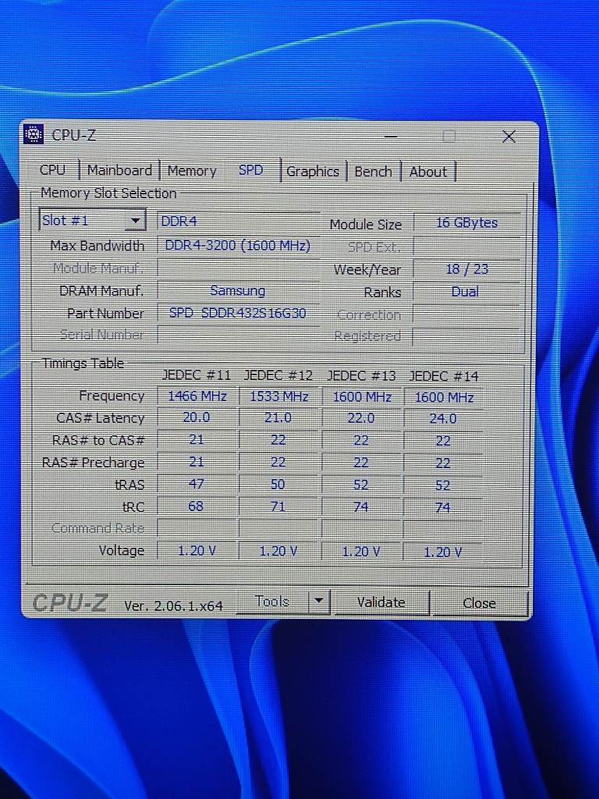Click the Max Bandwidth label
This screenshot has height=799, width=599.
pos(97,246)
